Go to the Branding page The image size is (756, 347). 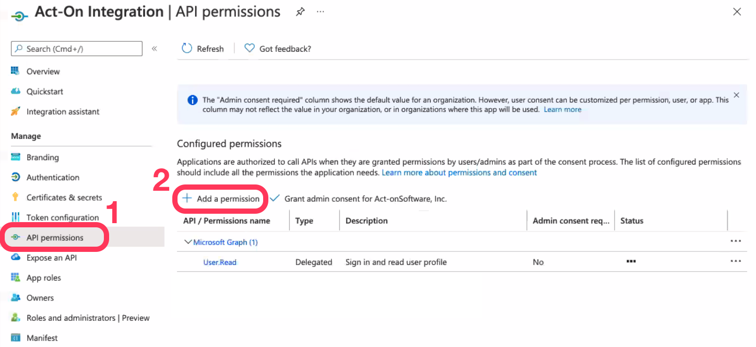point(43,157)
